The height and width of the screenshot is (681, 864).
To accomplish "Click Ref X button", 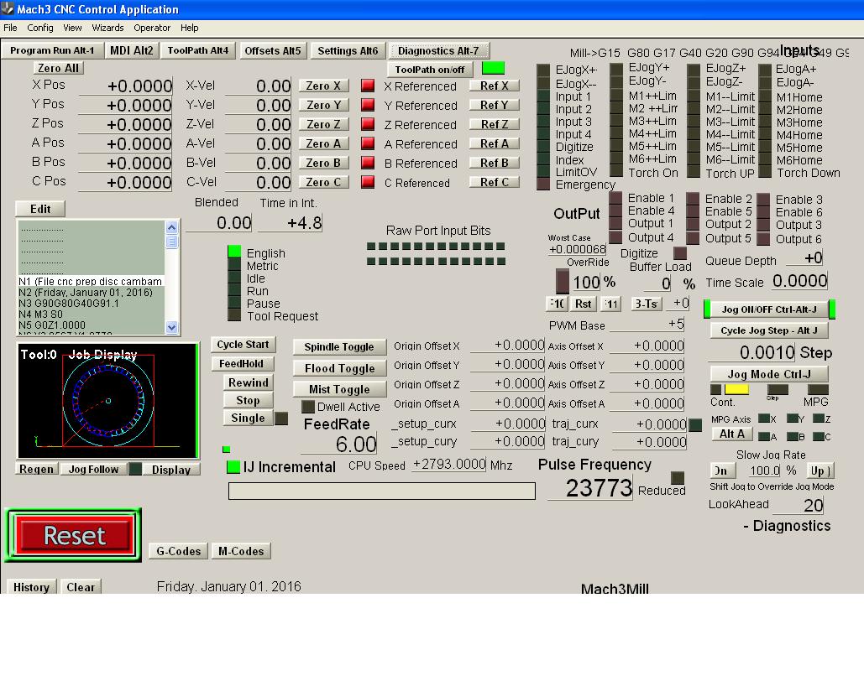I will (x=494, y=86).
